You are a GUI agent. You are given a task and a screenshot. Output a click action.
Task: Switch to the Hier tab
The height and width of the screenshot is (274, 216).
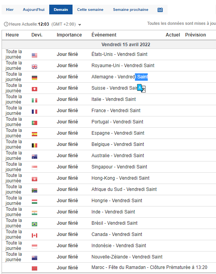coord(10,10)
